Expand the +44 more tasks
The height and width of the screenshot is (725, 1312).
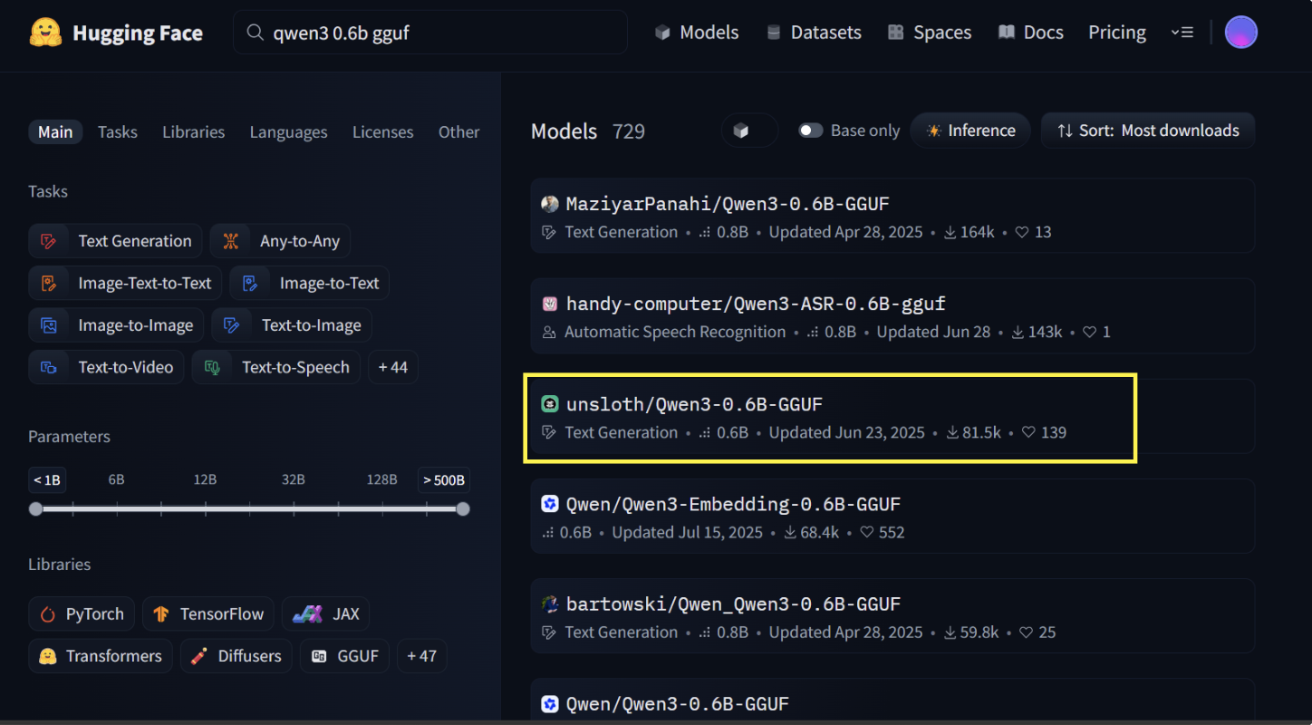(393, 367)
